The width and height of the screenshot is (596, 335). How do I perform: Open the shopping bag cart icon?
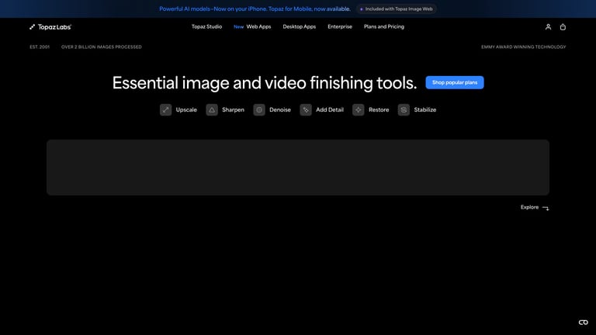tap(563, 27)
